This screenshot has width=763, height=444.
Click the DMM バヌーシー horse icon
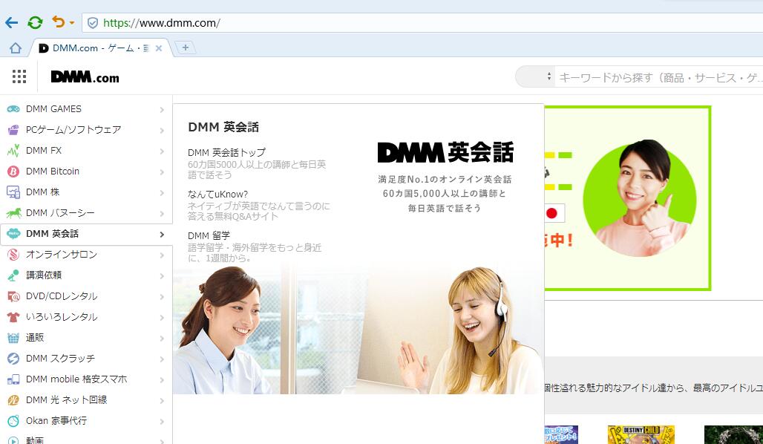(13, 213)
